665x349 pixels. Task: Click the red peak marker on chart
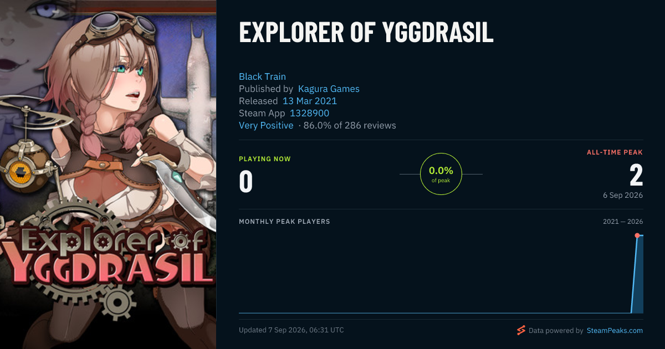tap(637, 235)
